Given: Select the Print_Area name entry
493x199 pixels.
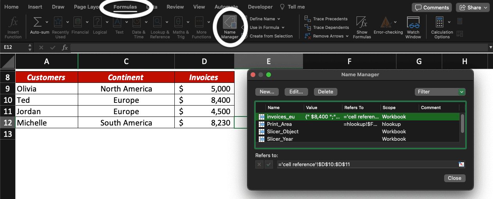Looking at the screenshot, I should pyautogui.click(x=279, y=124).
